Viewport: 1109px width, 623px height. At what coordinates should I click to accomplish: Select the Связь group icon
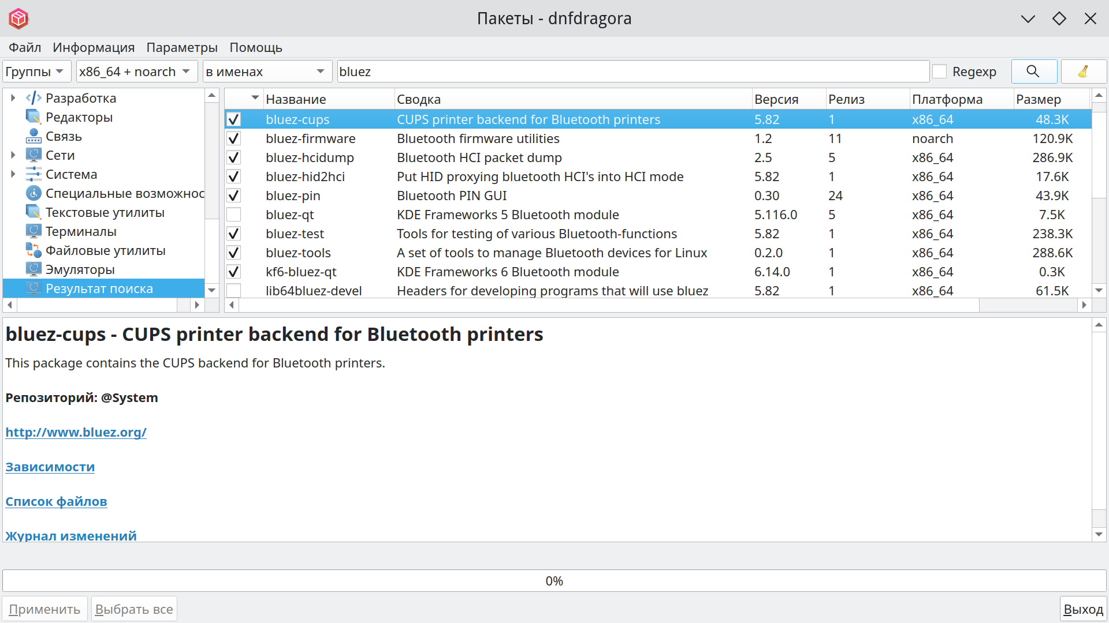[34, 136]
